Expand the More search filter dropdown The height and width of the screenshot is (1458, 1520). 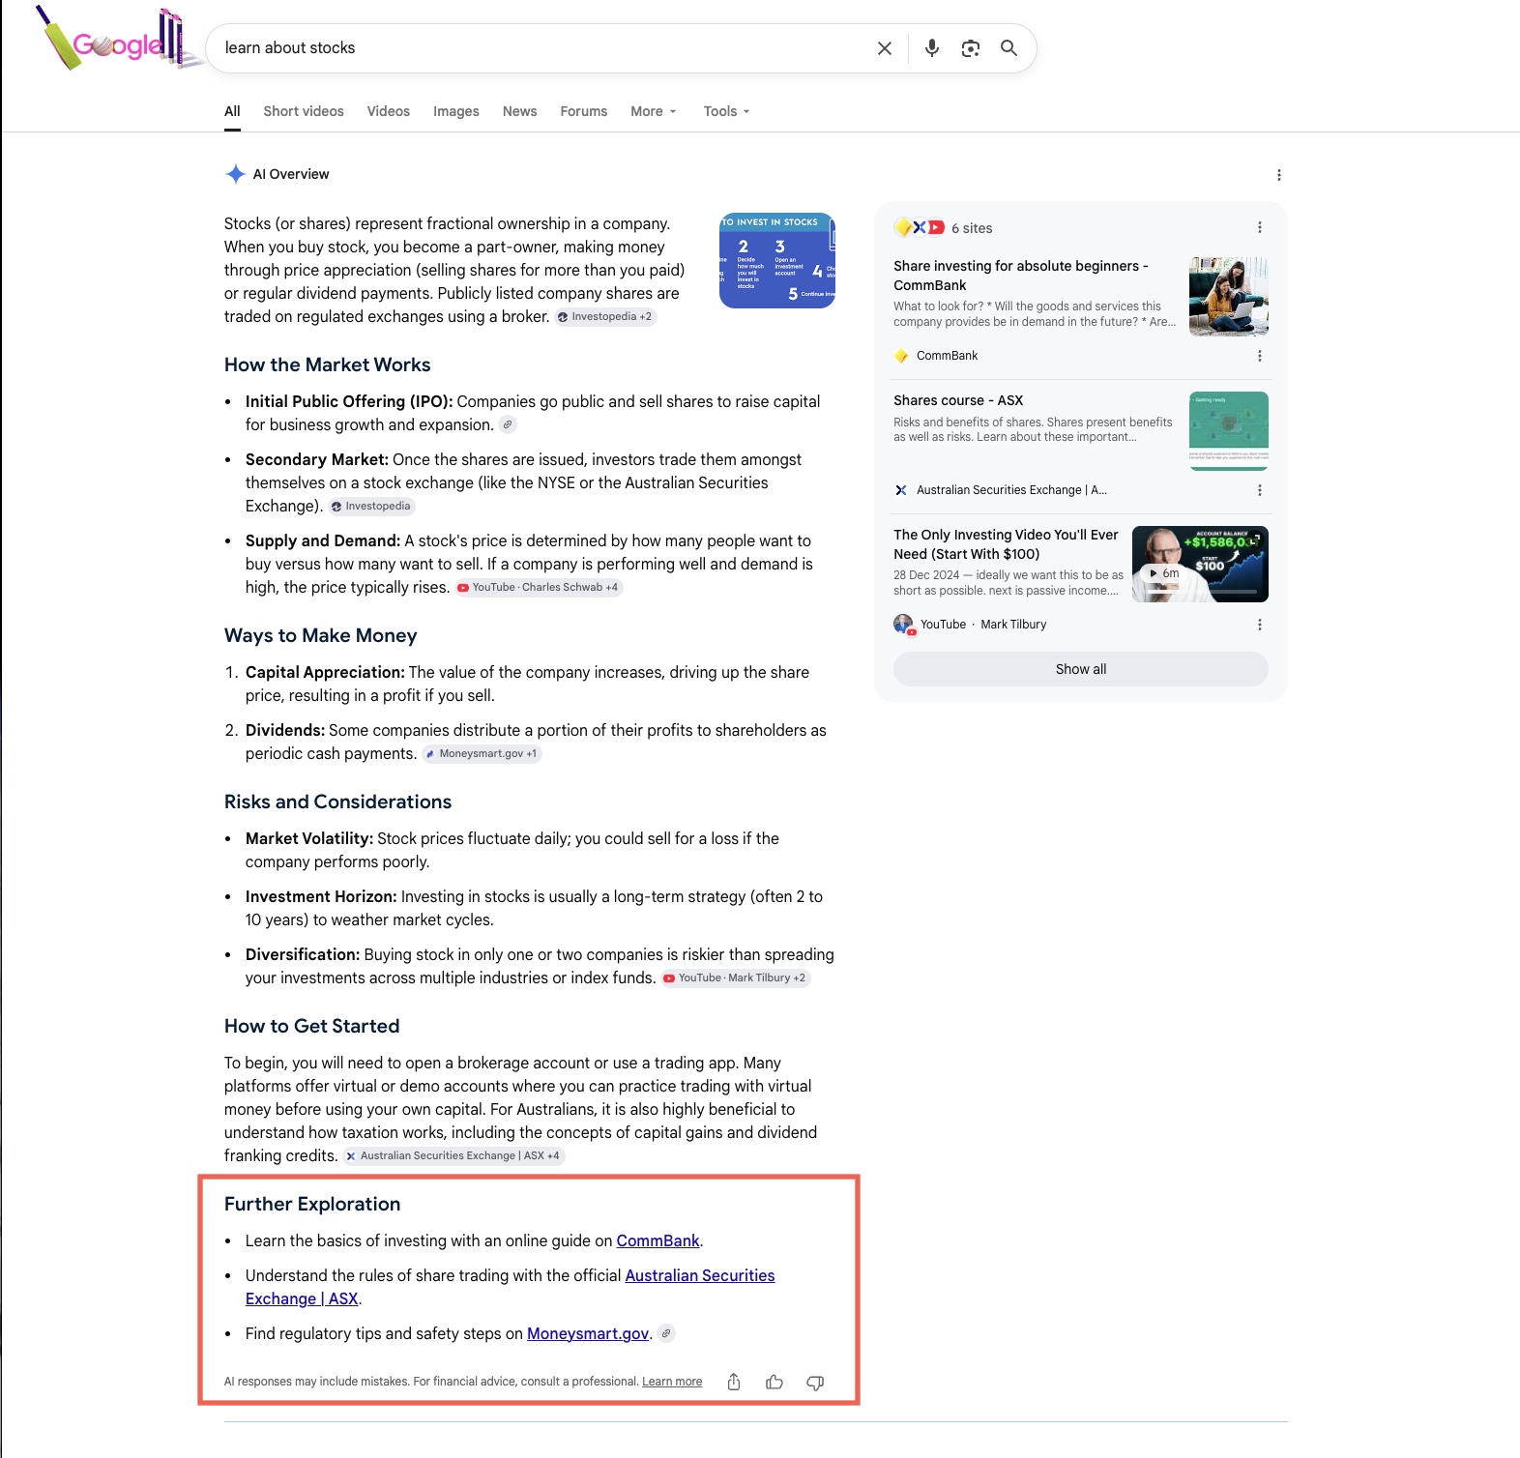[x=654, y=111]
